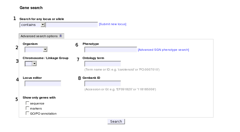Collapse the Advanced search options double-chevron icon
Screen dimensions: 240x132
(61, 36)
